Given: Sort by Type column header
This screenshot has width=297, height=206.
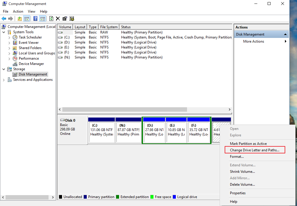Looking at the screenshot, I should pos(93,27).
